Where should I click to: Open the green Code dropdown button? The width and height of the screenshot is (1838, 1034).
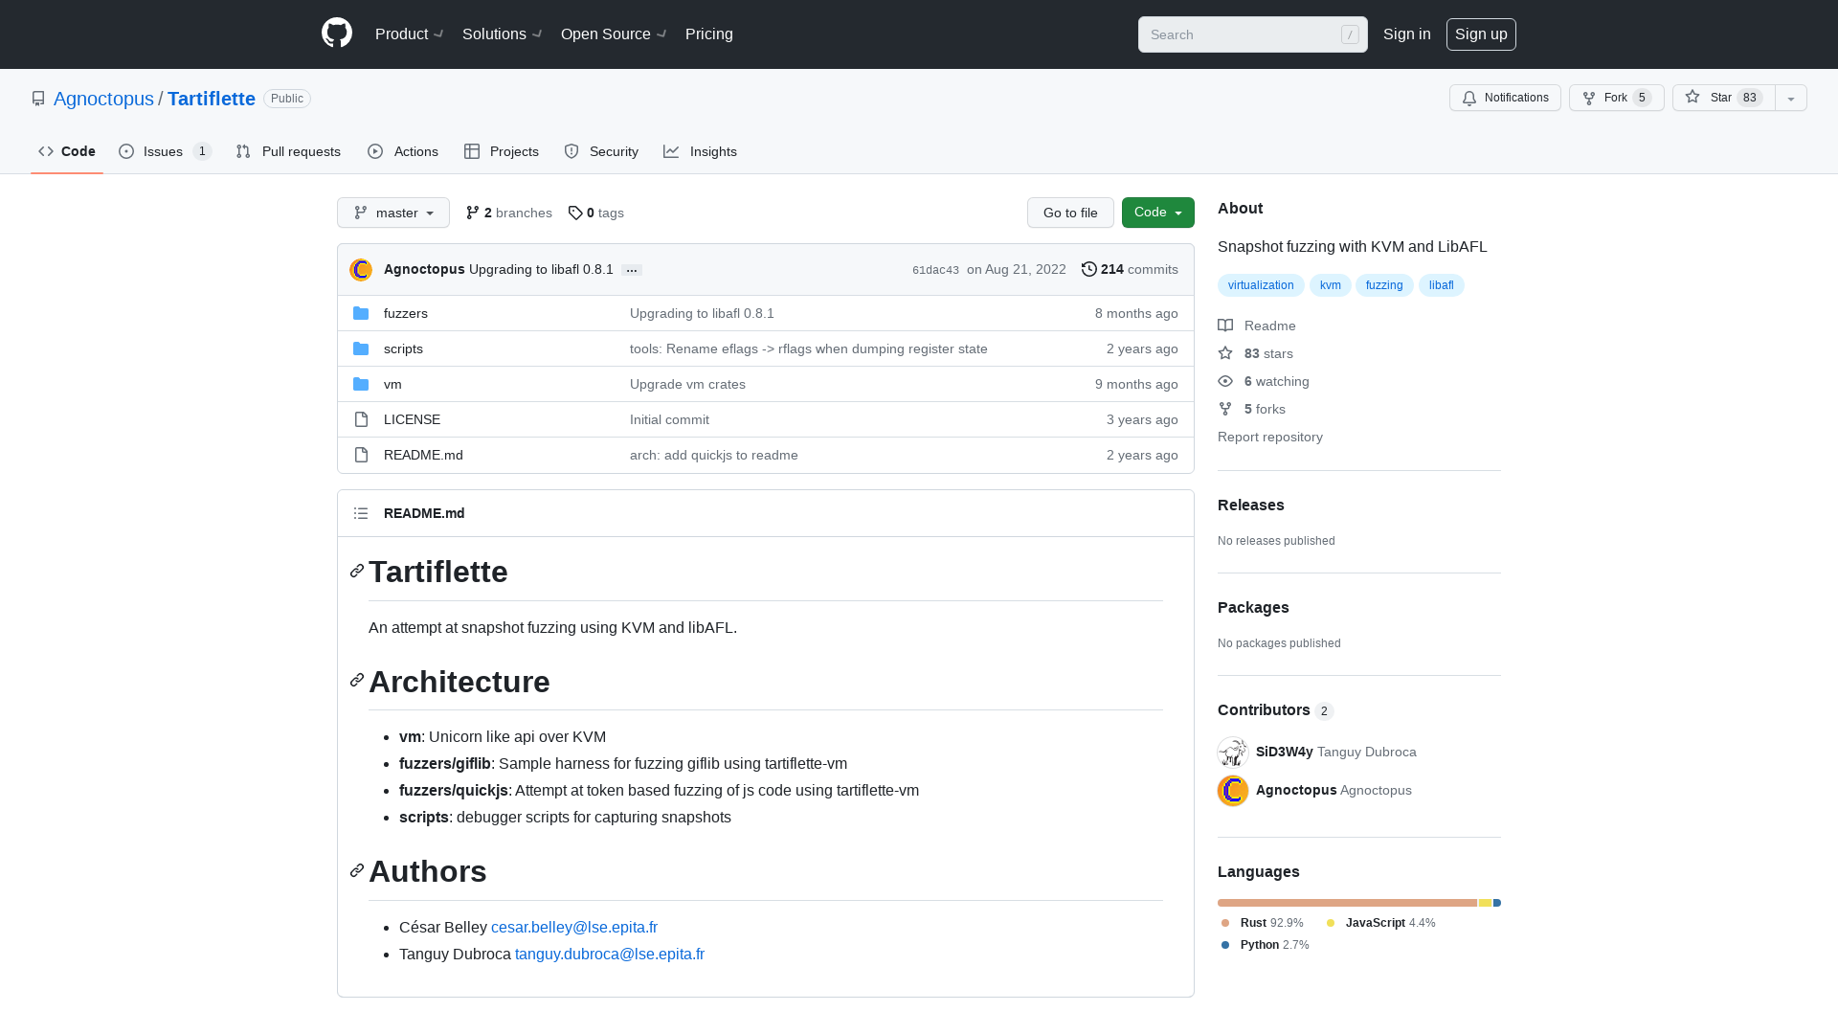(1158, 213)
